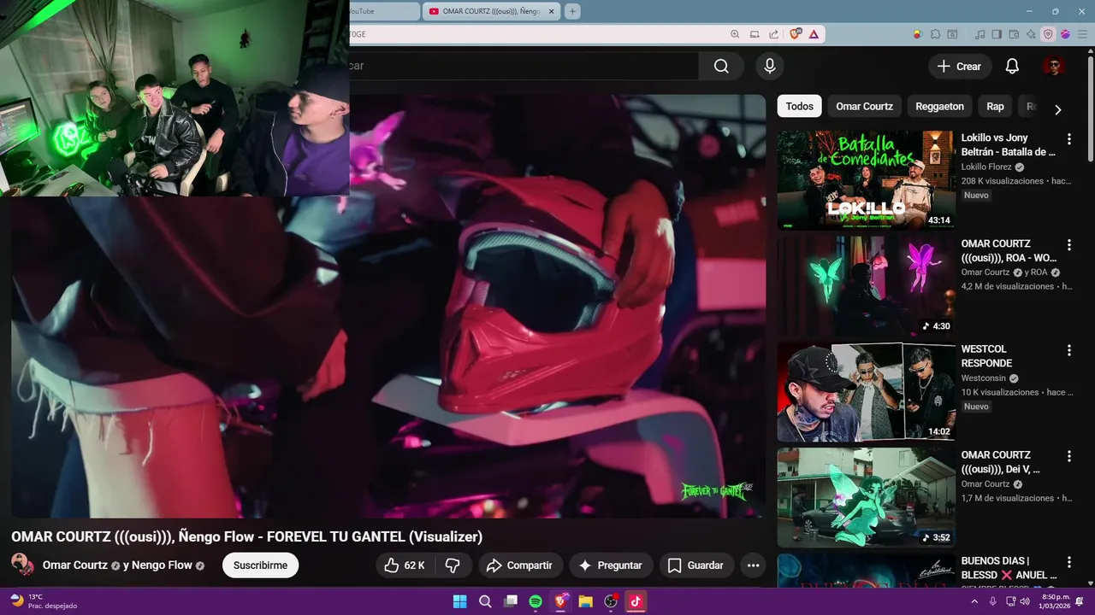This screenshot has height=615, width=1095.
Task: Open browser profile avatar in toolbar
Action: 1065,34
